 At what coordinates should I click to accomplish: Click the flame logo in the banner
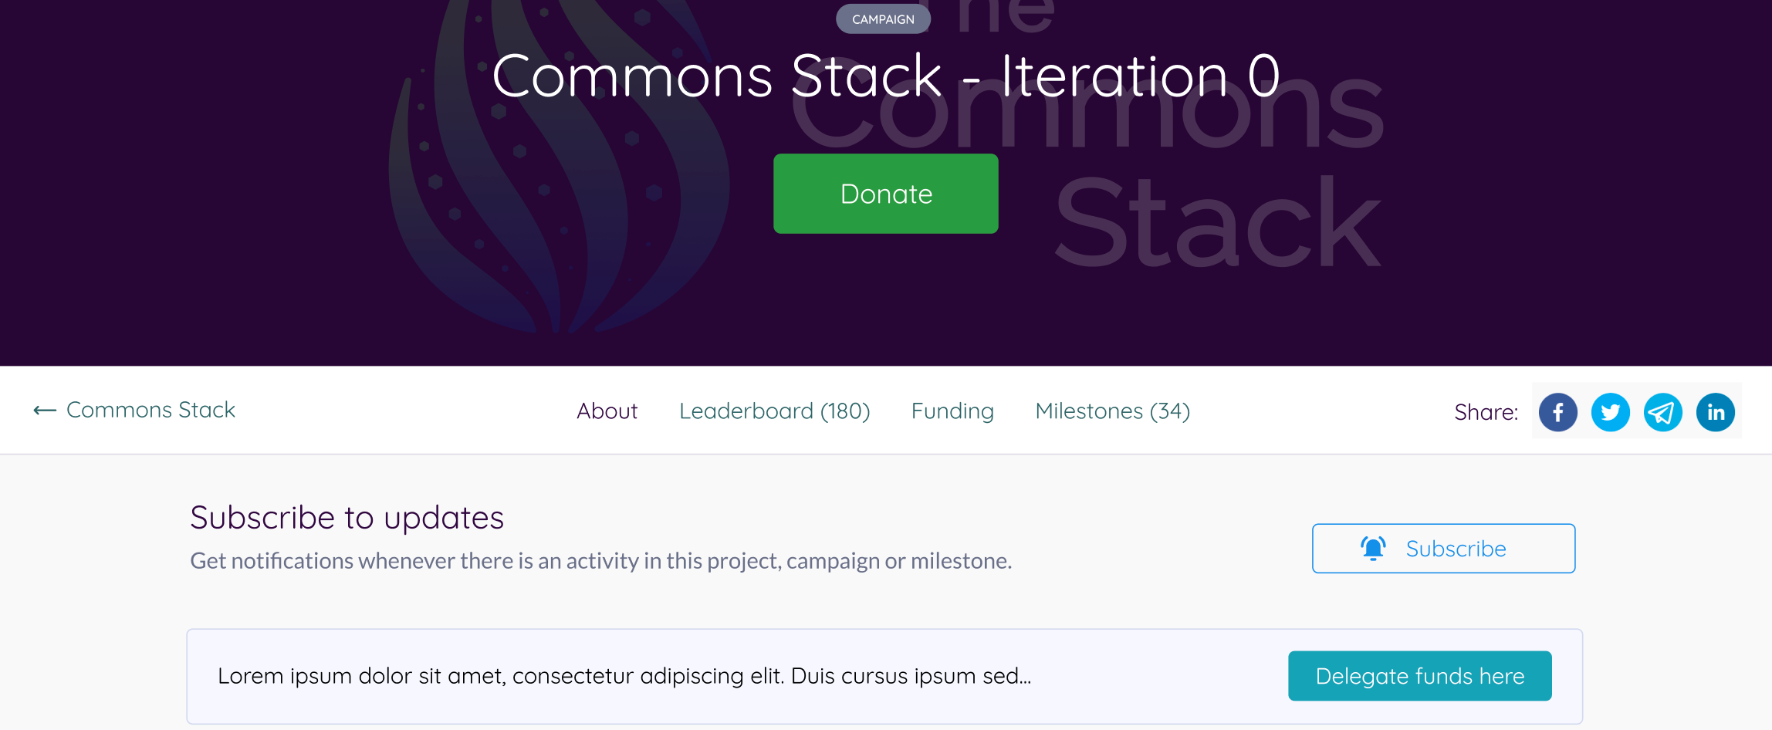pyautogui.click(x=557, y=166)
